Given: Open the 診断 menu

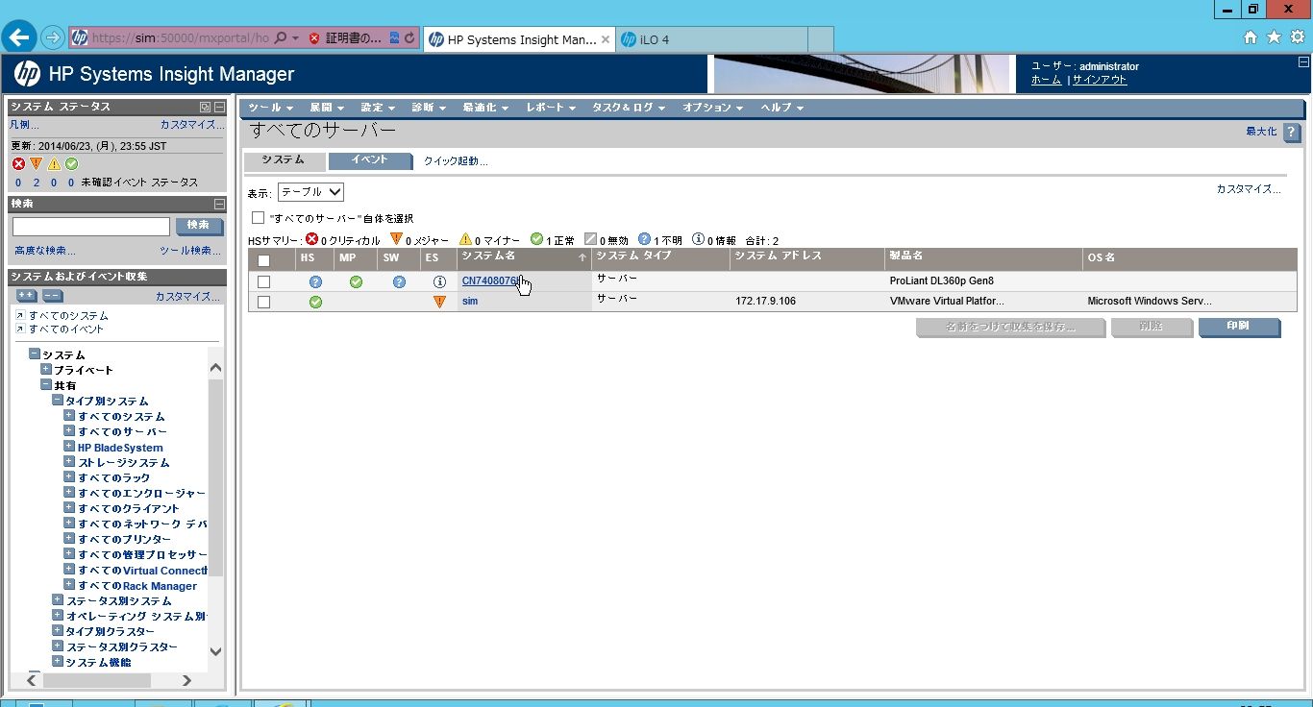Looking at the screenshot, I should coord(428,108).
